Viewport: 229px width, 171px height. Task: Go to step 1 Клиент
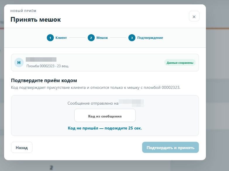(57, 38)
